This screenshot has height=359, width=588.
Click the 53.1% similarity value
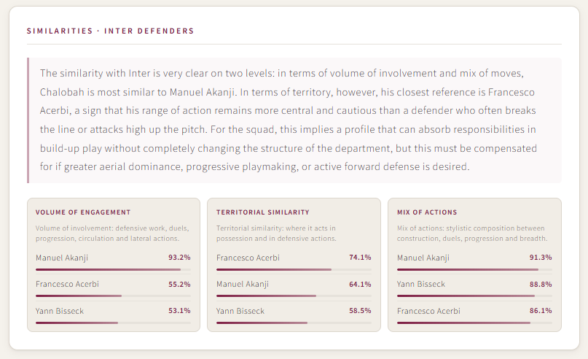click(x=179, y=311)
